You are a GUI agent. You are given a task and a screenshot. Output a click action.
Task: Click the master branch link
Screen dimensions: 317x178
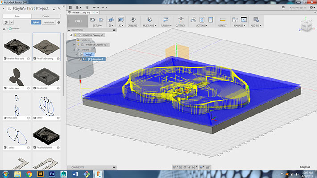coord(16,28)
